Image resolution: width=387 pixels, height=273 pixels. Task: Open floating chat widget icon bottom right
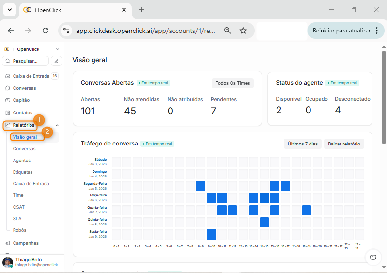372,257
